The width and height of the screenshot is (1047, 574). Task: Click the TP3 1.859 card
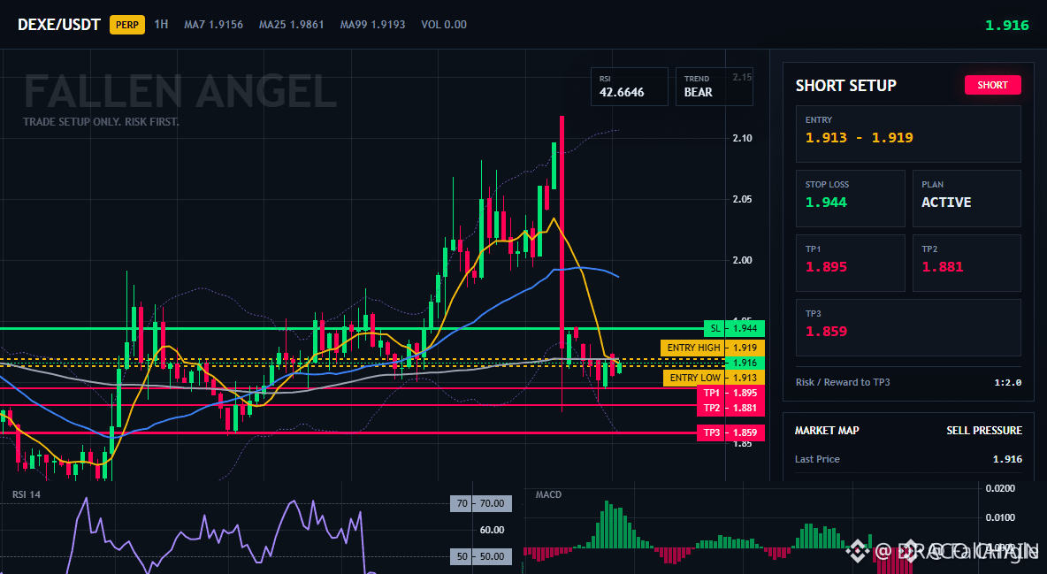tap(908, 327)
